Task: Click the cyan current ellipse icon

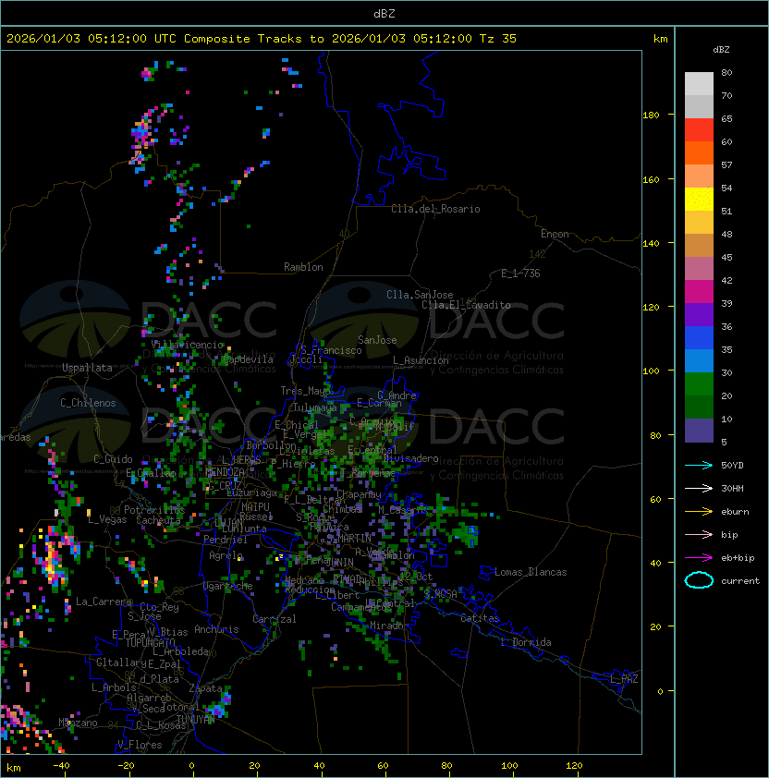Action: click(x=699, y=580)
